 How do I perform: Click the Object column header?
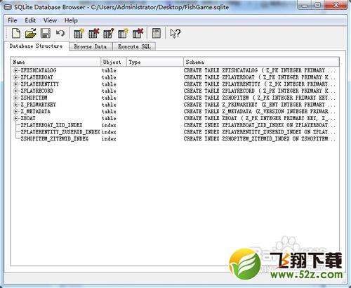tap(114, 62)
